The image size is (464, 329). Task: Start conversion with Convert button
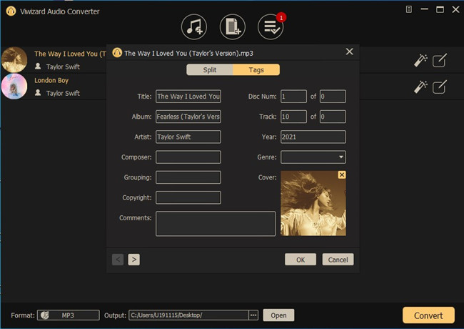[428, 315]
